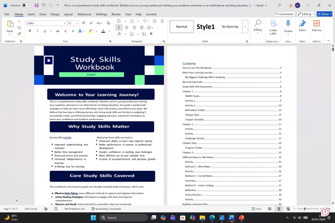Viewport: 335px width, 223px height.
Task: Apply the Normal style
Action: pos(181,27)
